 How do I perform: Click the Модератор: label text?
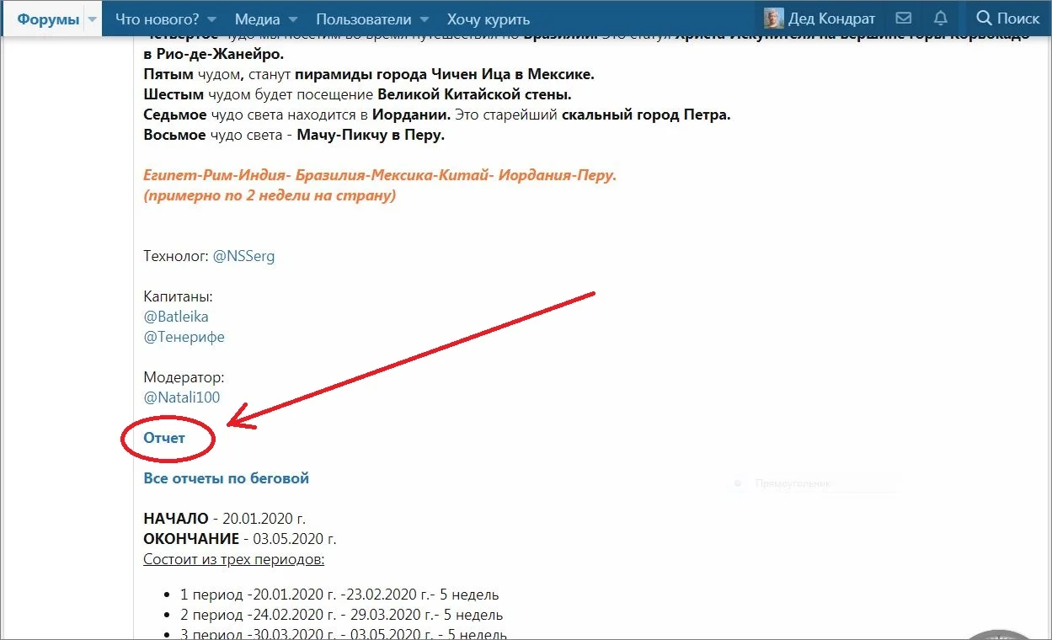(x=184, y=377)
